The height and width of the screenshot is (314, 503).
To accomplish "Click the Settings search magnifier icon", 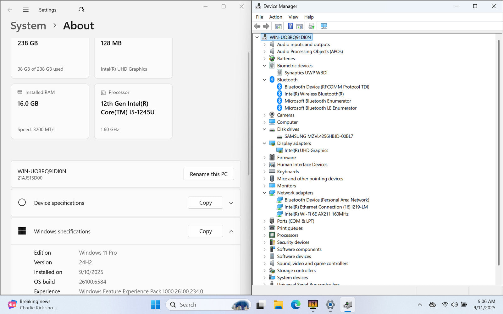I will tap(81, 10).
